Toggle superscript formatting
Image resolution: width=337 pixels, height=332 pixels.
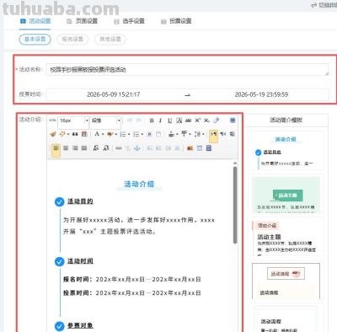197,120
